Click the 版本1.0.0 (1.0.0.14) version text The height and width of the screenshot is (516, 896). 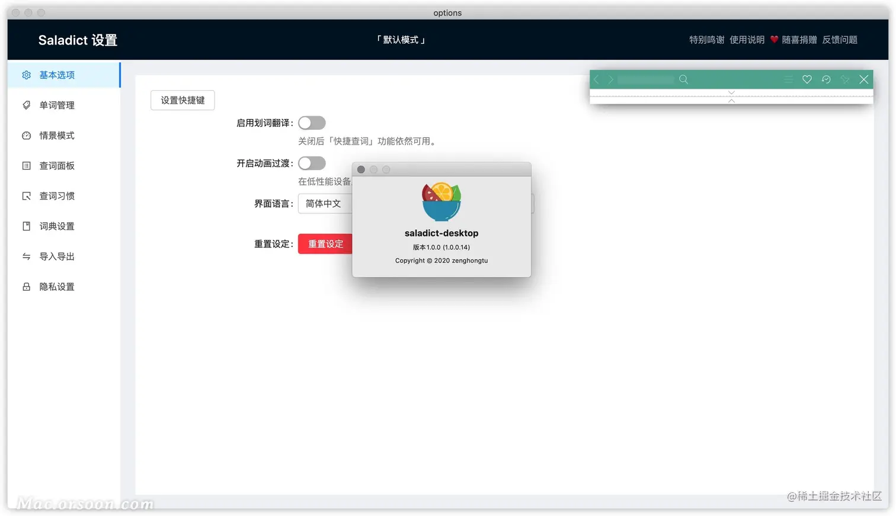click(x=441, y=248)
